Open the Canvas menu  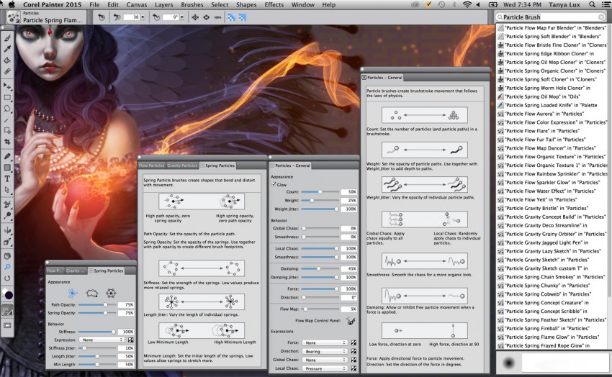click(x=137, y=5)
